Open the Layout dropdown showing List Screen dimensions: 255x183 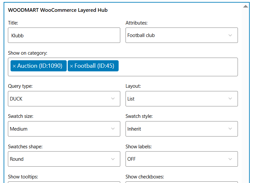[182, 99]
